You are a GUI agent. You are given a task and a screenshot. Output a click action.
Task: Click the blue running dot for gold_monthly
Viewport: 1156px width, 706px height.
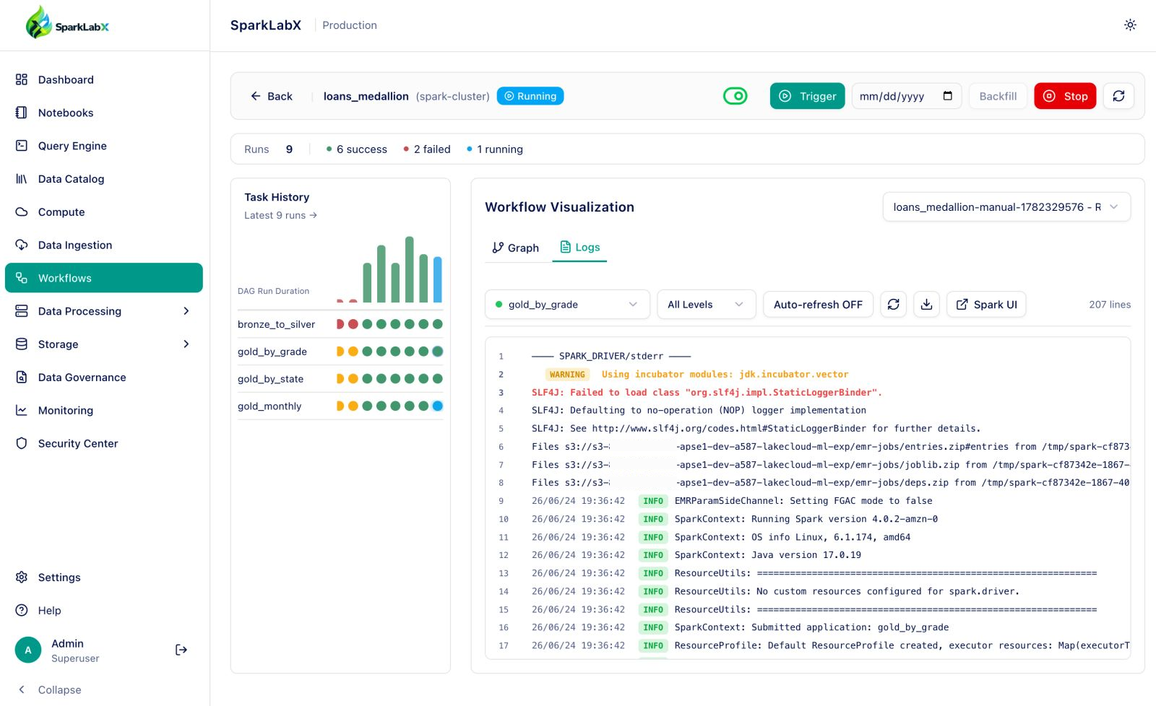[x=437, y=406]
